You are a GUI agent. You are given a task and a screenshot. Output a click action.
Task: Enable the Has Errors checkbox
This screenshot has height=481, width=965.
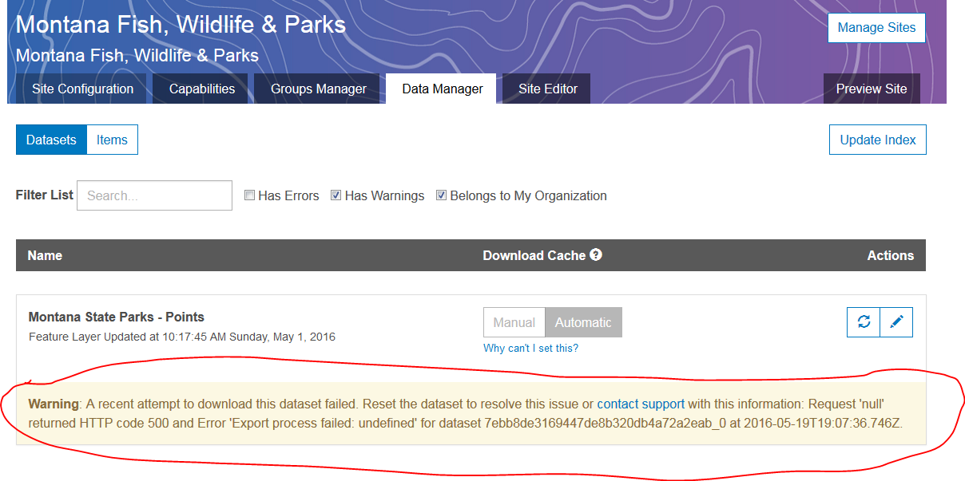tap(250, 195)
